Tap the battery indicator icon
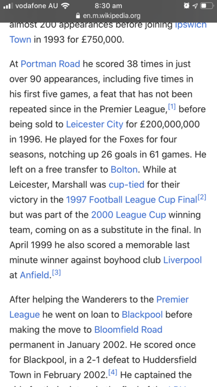Screen dimensions: 217x387 pyautogui.click(x=206, y=6)
